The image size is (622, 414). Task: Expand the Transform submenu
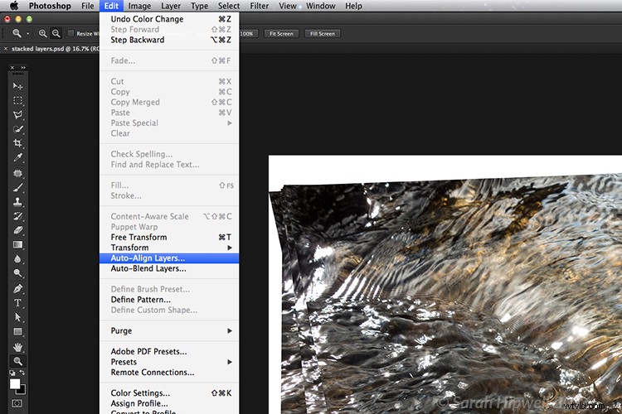tap(169, 248)
